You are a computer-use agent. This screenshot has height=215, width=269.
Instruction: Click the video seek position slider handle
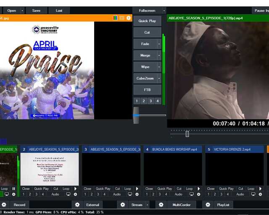tap(187, 134)
